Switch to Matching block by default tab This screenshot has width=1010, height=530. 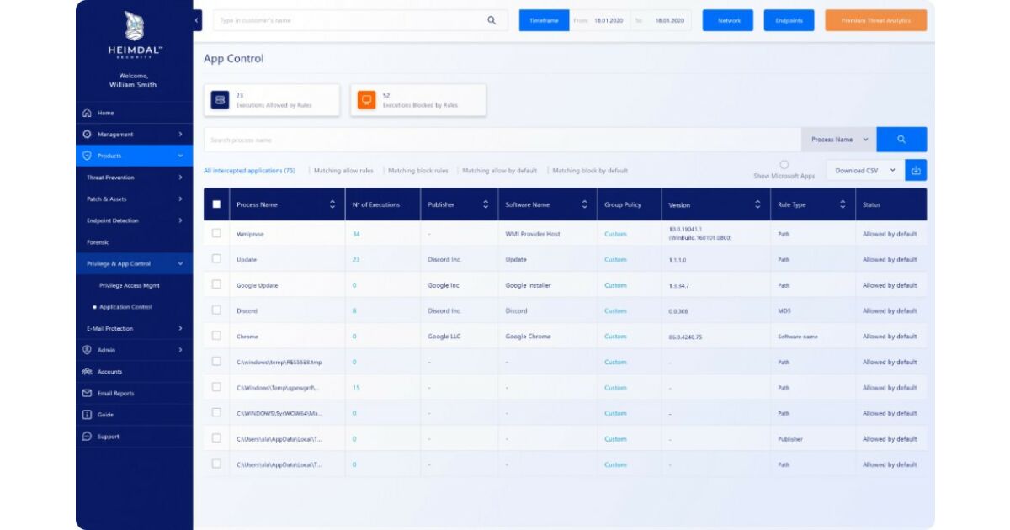tap(590, 171)
